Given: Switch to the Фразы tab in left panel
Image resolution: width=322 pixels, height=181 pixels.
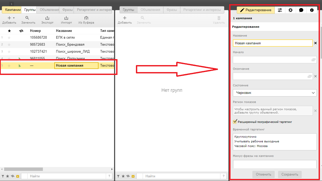Looking at the screenshot, I should pyautogui.click(x=68, y=10).
